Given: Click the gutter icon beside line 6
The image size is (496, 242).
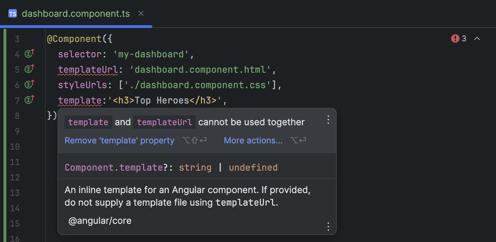Looking at the screenshot, I should tap(28, 84).
